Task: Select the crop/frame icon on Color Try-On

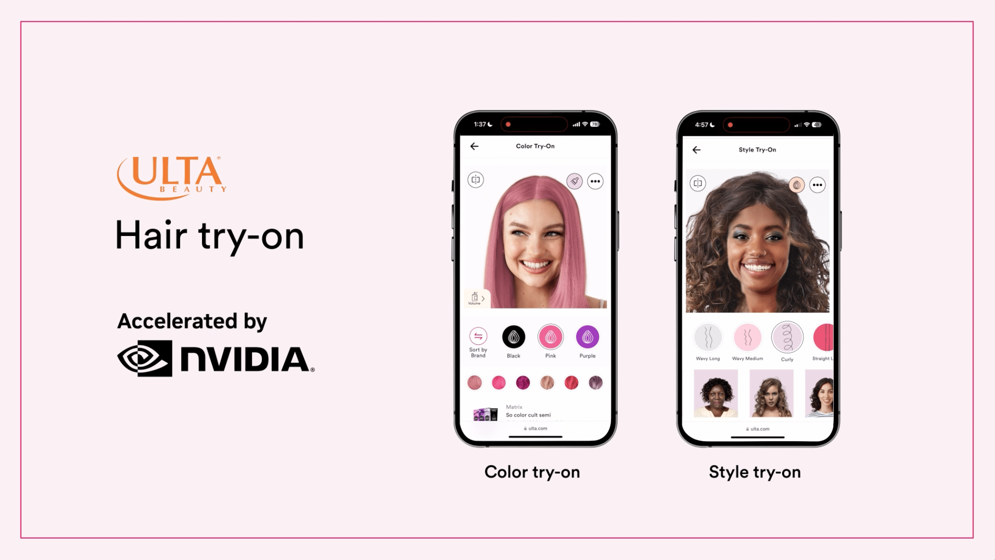Action: pyautogui.click(x=476, y=180)
